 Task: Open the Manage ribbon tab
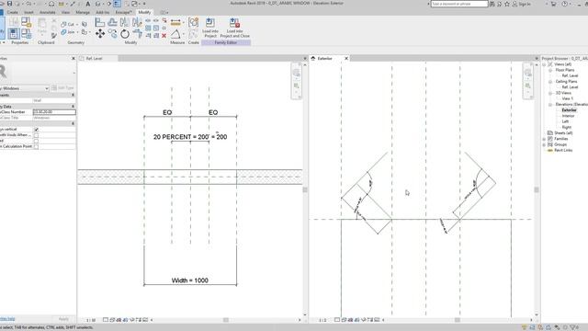point(83,12)
